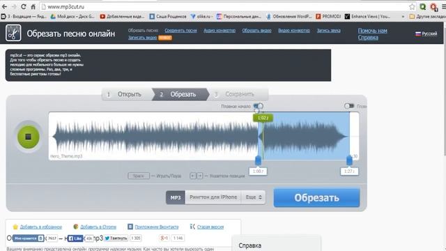Show more bookmarks with the » chevron
The height and width of the screenshot is (251, 446).
coord(403,17)
